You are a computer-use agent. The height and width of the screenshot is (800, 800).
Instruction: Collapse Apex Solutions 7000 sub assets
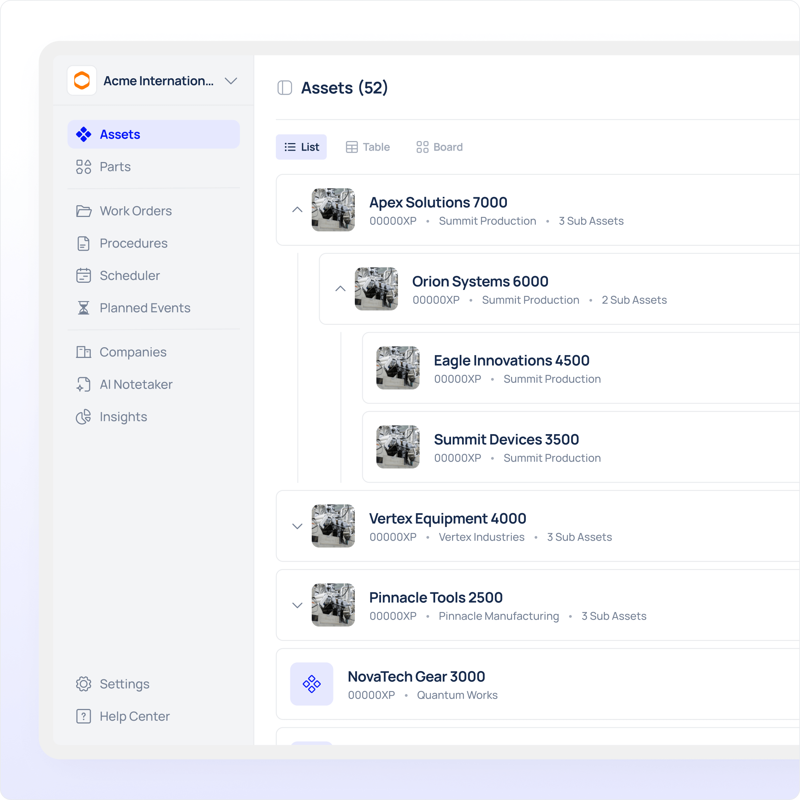point(297,210)
